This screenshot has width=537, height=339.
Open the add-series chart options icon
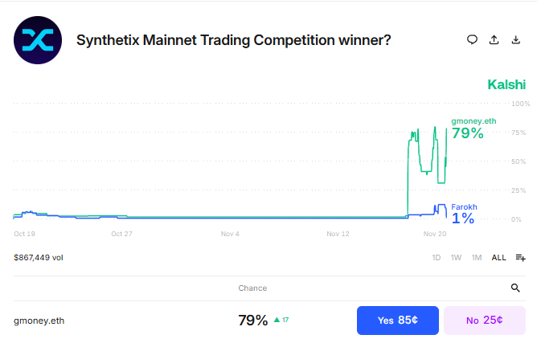(x=520, y=258)
